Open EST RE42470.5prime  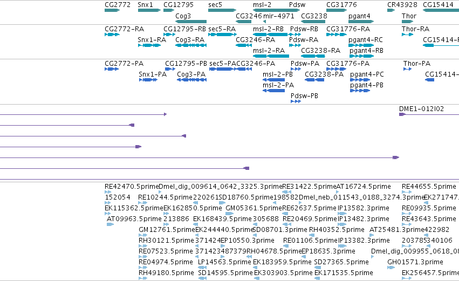point(132,187)
